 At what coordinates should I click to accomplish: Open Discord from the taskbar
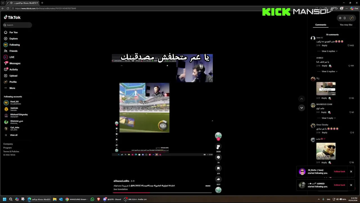click(x=112, y=199)
